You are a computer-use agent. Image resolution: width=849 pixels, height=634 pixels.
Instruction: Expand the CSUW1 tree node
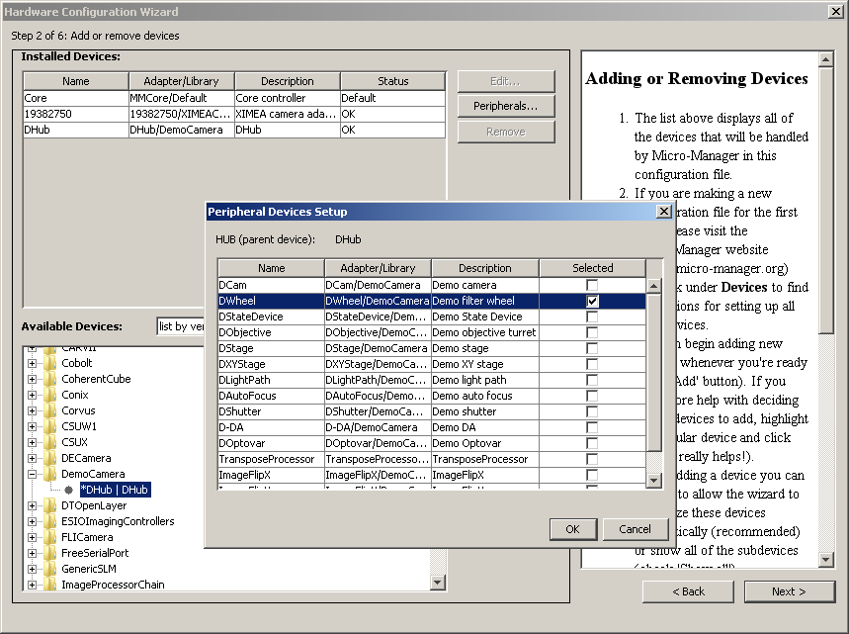click(x=32, y=426)
